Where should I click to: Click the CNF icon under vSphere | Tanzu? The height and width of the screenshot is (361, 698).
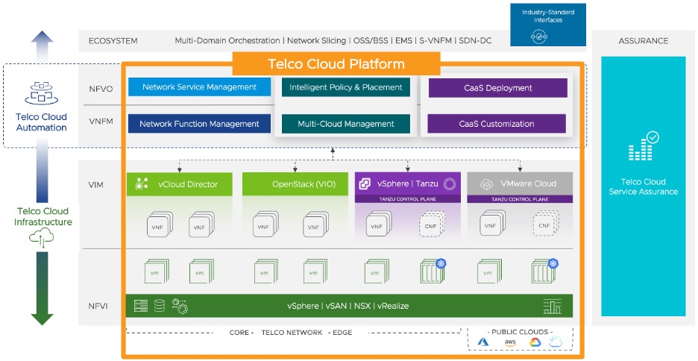(x=431, y=225)
